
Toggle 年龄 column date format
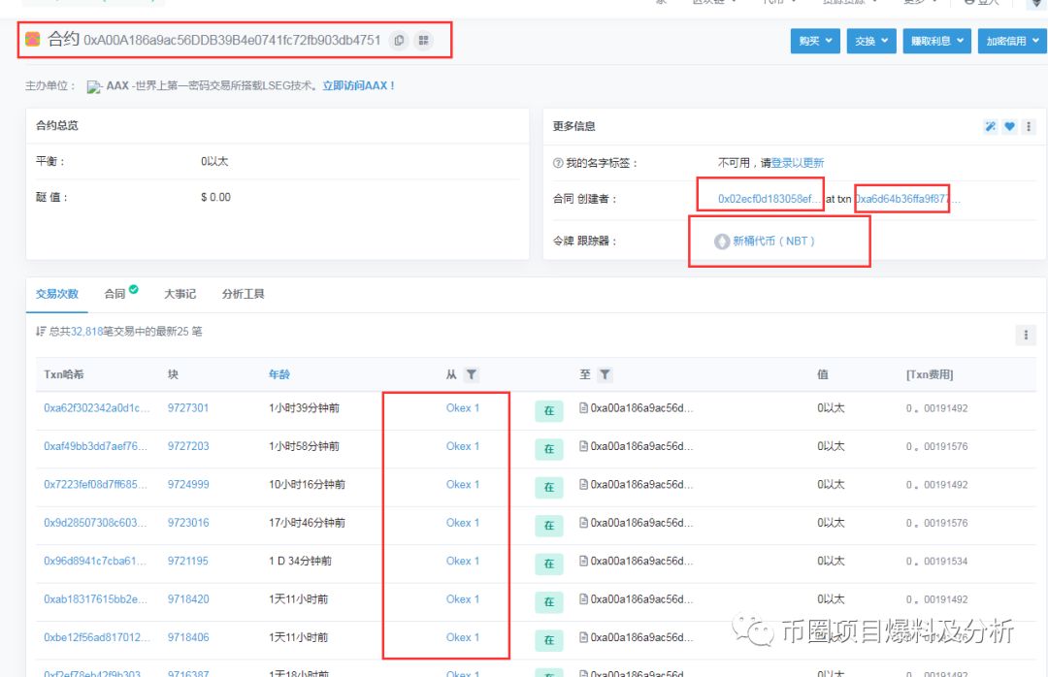click(278, 374)
